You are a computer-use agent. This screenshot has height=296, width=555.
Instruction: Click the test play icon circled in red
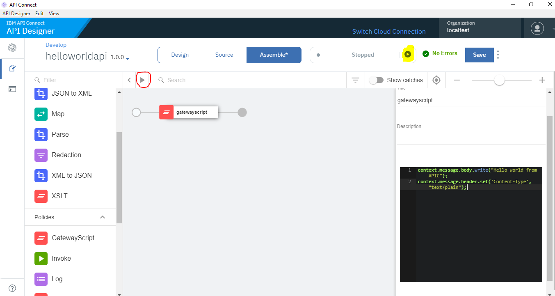click(x=142, y=80)
